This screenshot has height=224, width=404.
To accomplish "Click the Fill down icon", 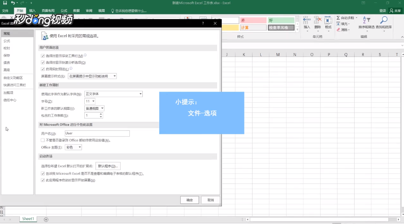I will [338, 23].
